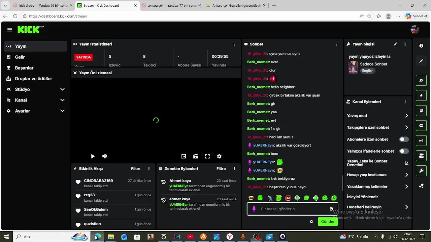Click the purple microphone badge in chat input
This screenshot has height=242, width=431.
[x=254, y=209]
